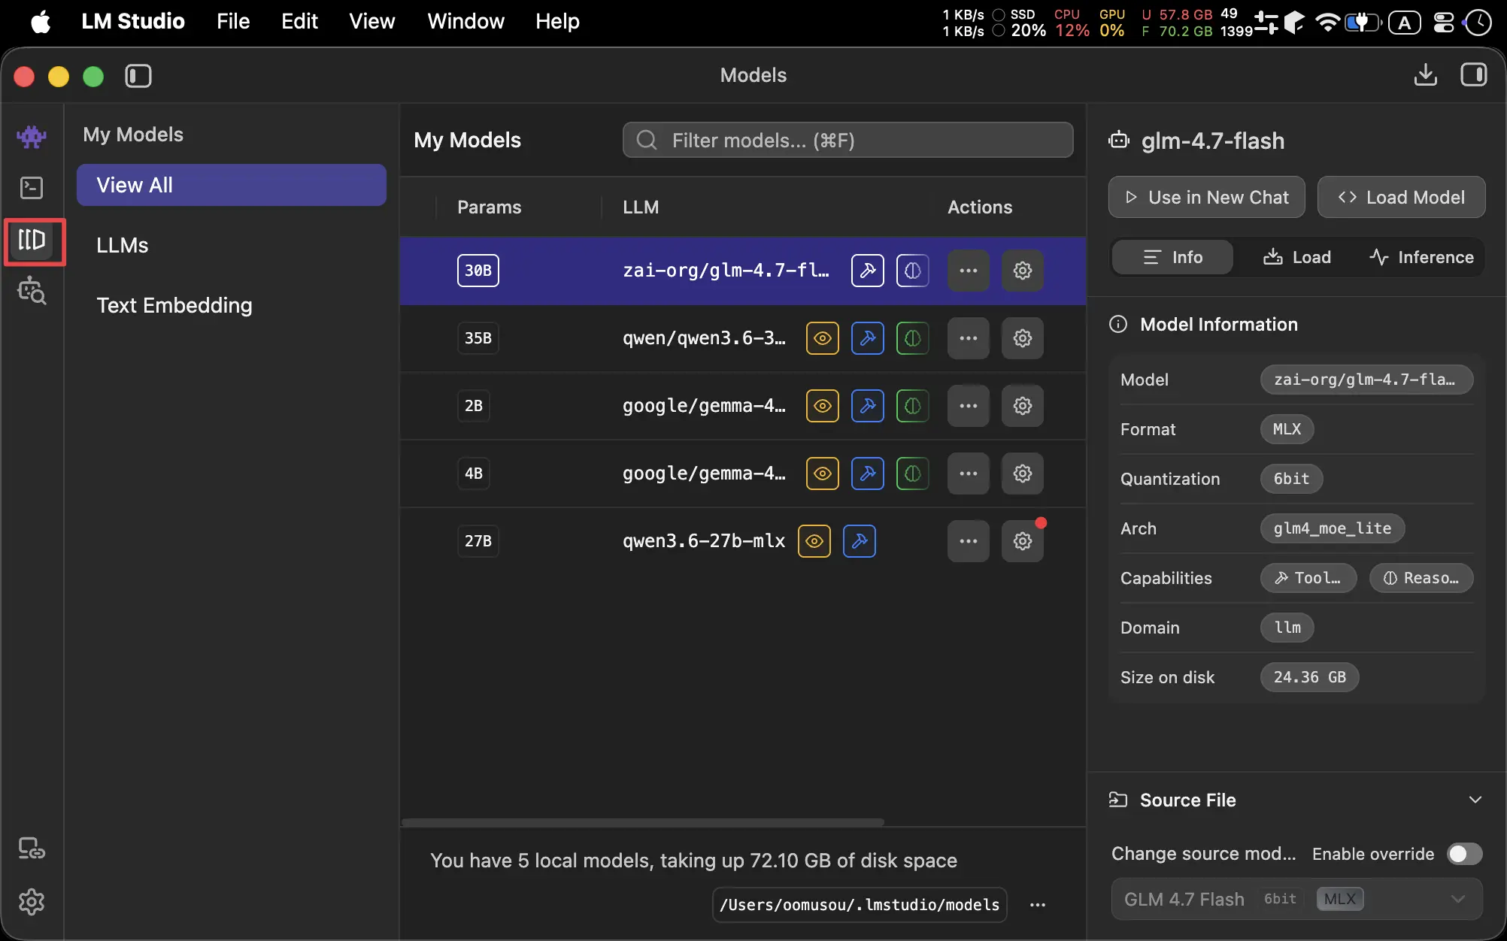Viewport: 1507px width, 941px height.
Task: Open settings gear for zai-org/glm-4.7 row
Action: click(1023, 271)
